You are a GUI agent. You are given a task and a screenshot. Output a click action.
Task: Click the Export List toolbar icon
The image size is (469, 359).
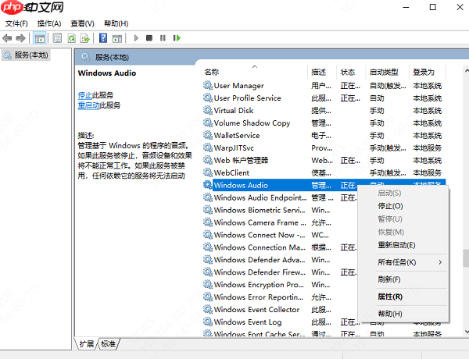click(85, 37)
